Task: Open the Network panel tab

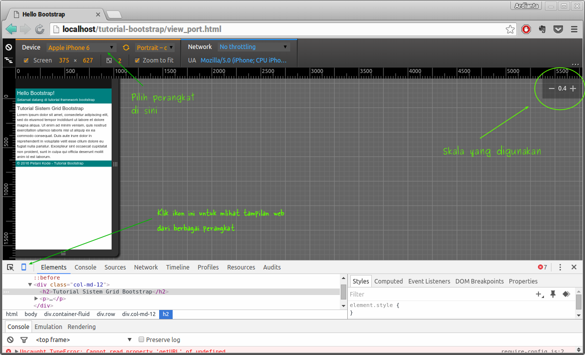Action: point(146,267)
